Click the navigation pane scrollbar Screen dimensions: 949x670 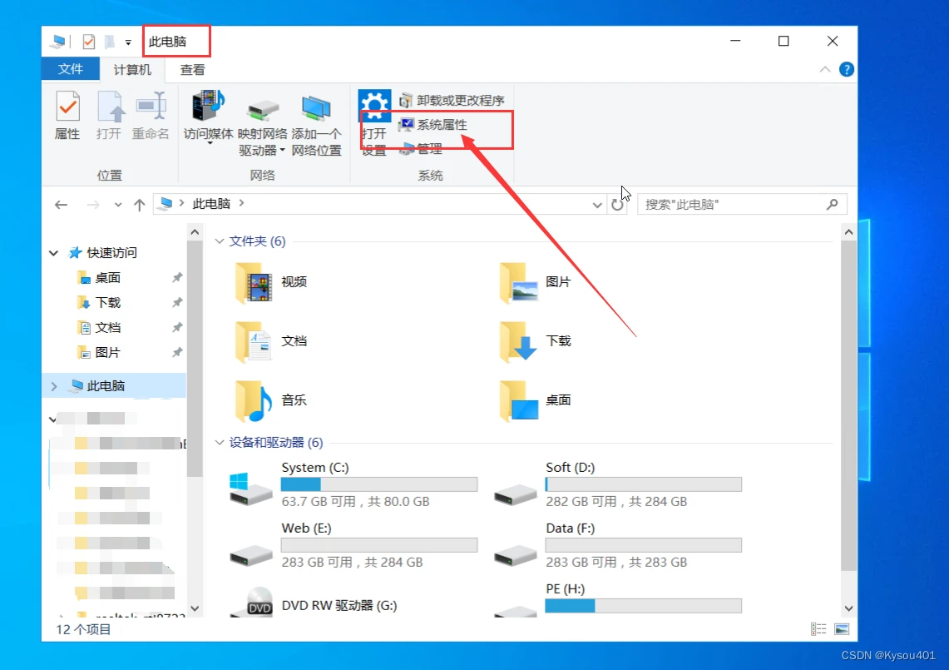195,357
